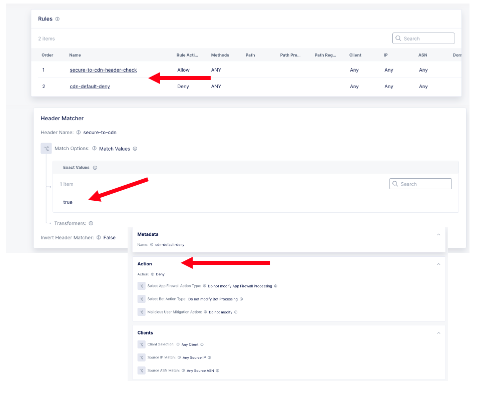Click branch icon beside Client Selection
Screen dimensions: 480x401
point(142,344)
